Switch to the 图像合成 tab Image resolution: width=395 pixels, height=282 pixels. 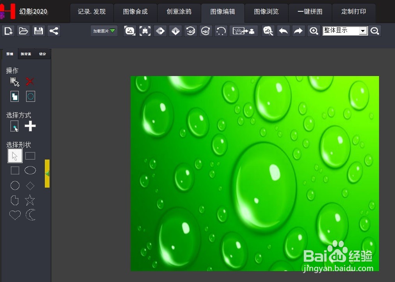[x=135, y=12]
